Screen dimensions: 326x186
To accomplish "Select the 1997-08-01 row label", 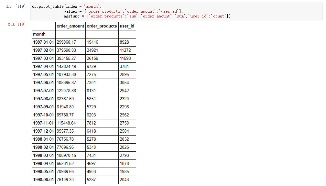I will point(44,99).
